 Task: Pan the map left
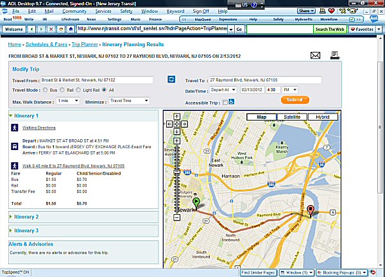coord(169,124)
